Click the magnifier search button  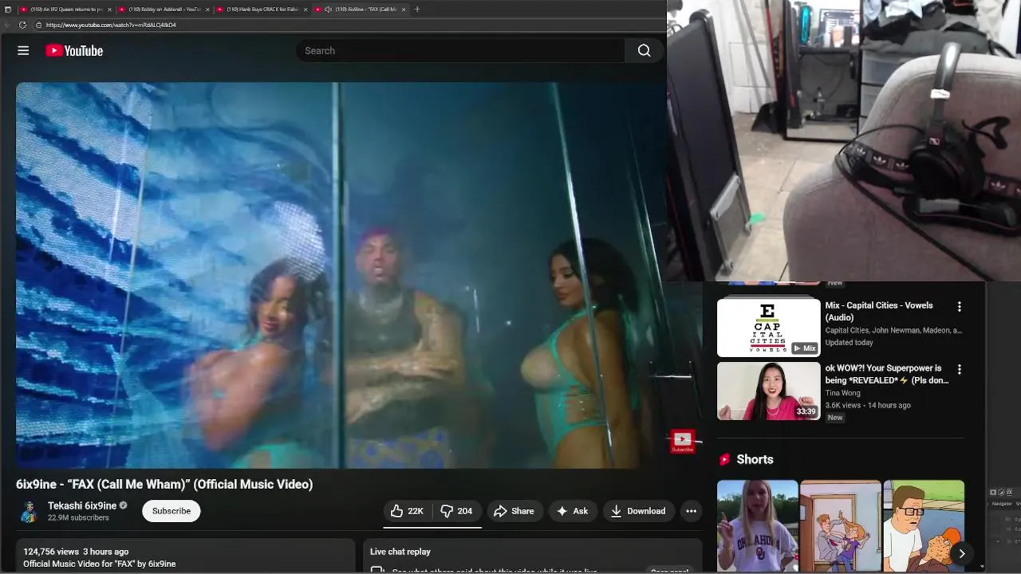[645, 50]
